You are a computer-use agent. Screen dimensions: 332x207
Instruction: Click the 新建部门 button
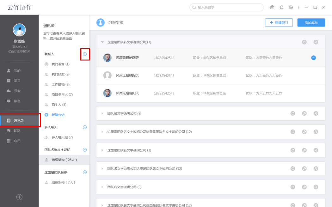click(279, 22)
